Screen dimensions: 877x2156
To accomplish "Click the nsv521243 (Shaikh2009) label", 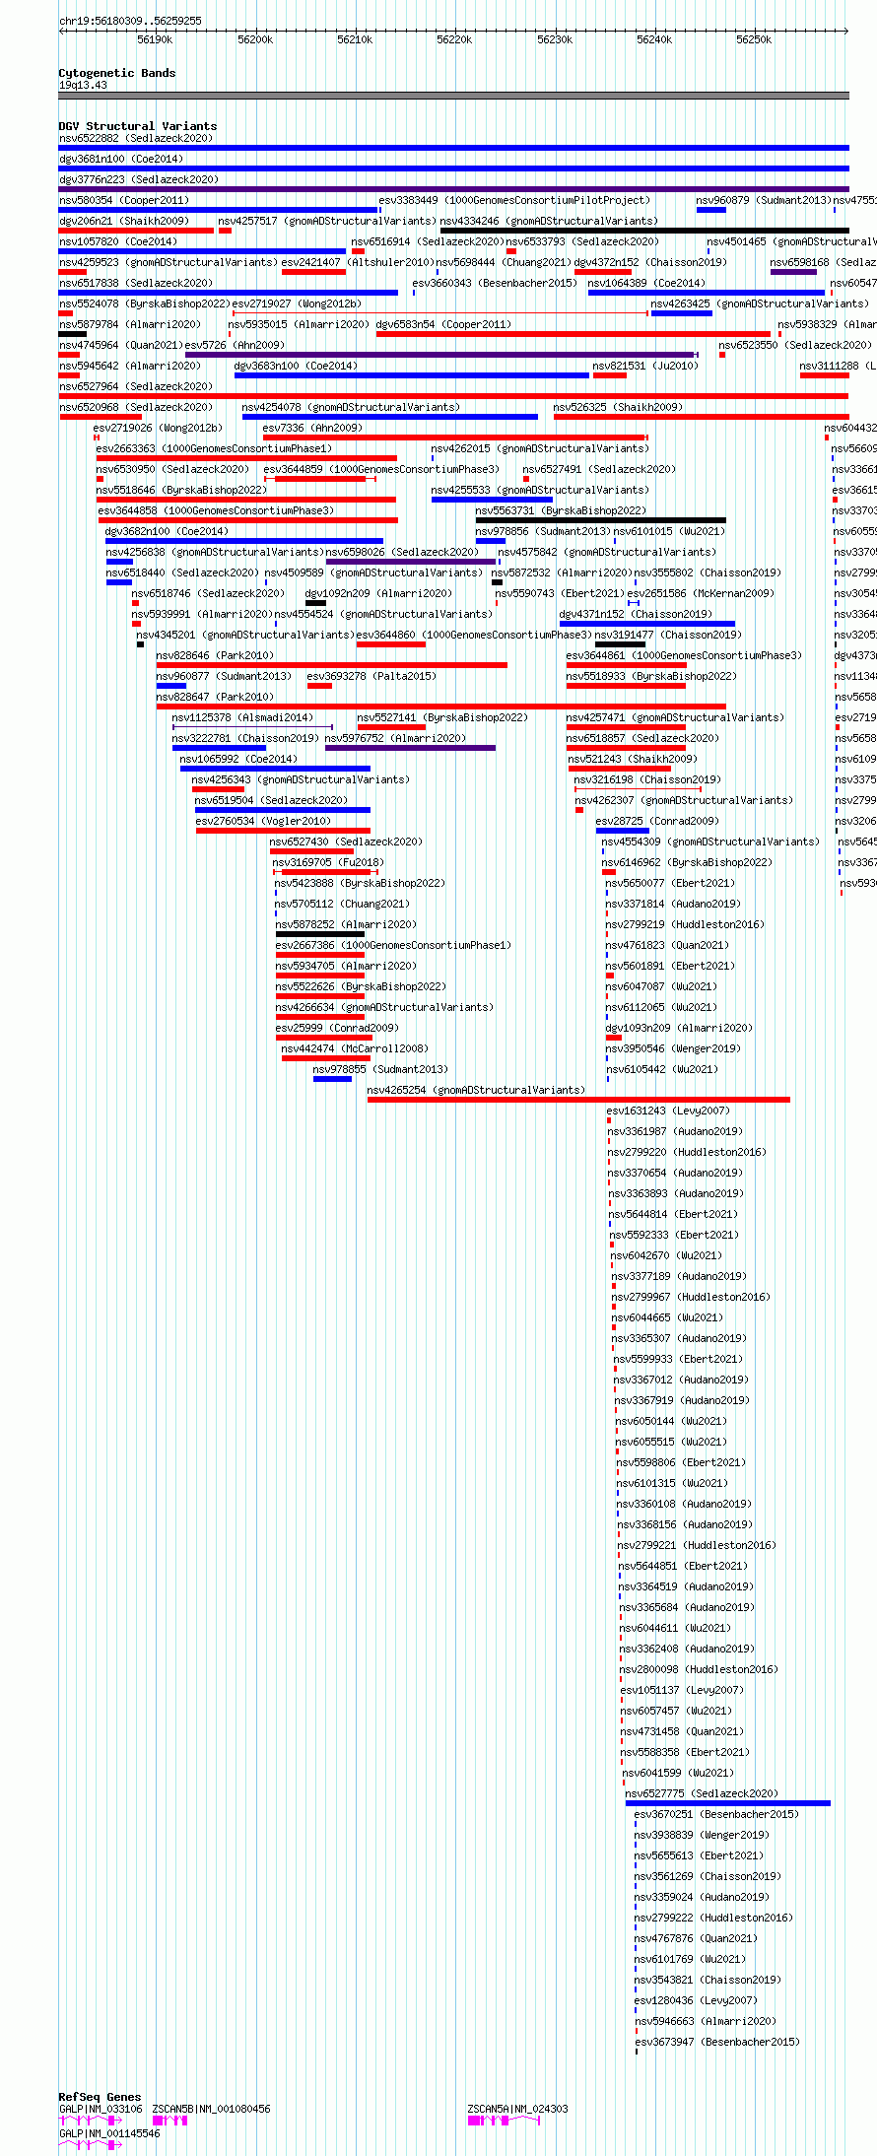I will coord(632,759).
